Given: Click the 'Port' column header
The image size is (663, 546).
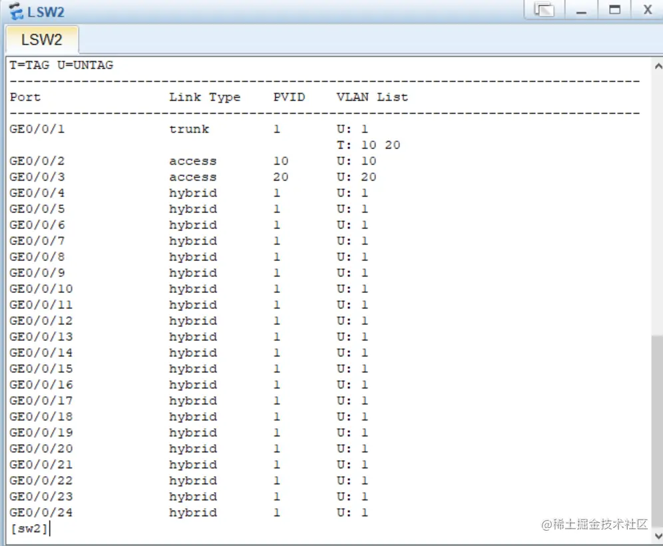Looking at the screenshot, I should 25,97.
